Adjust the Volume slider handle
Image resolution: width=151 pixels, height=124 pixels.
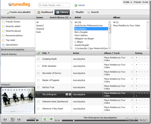pos(35,120)
